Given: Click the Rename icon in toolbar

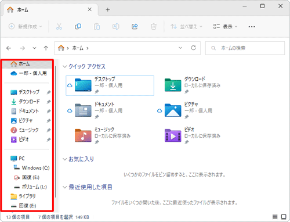Looking at the screenshot, I should click(115, 26).
